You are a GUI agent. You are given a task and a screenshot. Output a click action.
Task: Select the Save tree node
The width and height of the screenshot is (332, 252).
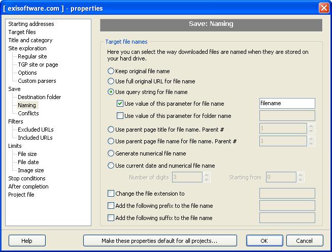(x=14, y=89)
